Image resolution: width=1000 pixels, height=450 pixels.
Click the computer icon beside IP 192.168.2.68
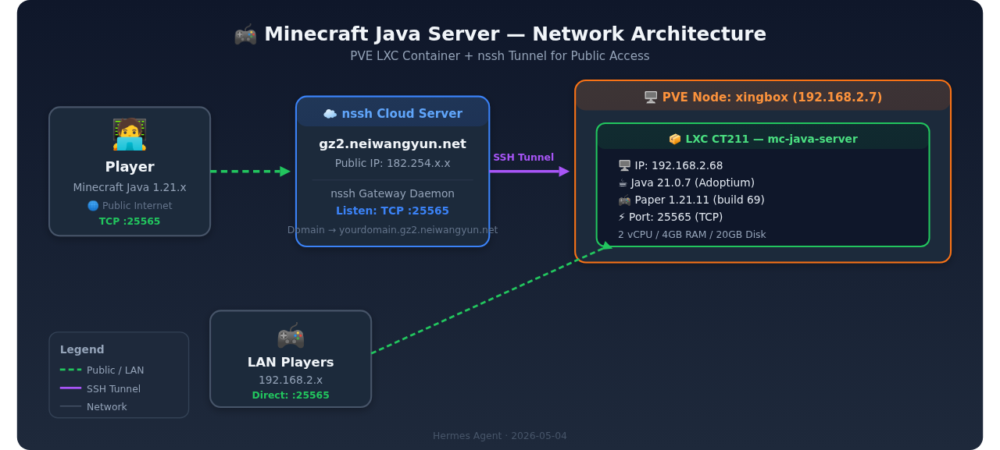(x=624, y=165)
